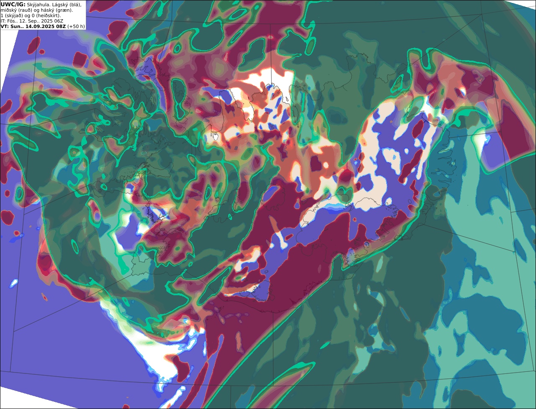The image size is (536, 409).
Task: Click the 'Lágský (blá),' legend text
Action: click(x=67, y=5)
